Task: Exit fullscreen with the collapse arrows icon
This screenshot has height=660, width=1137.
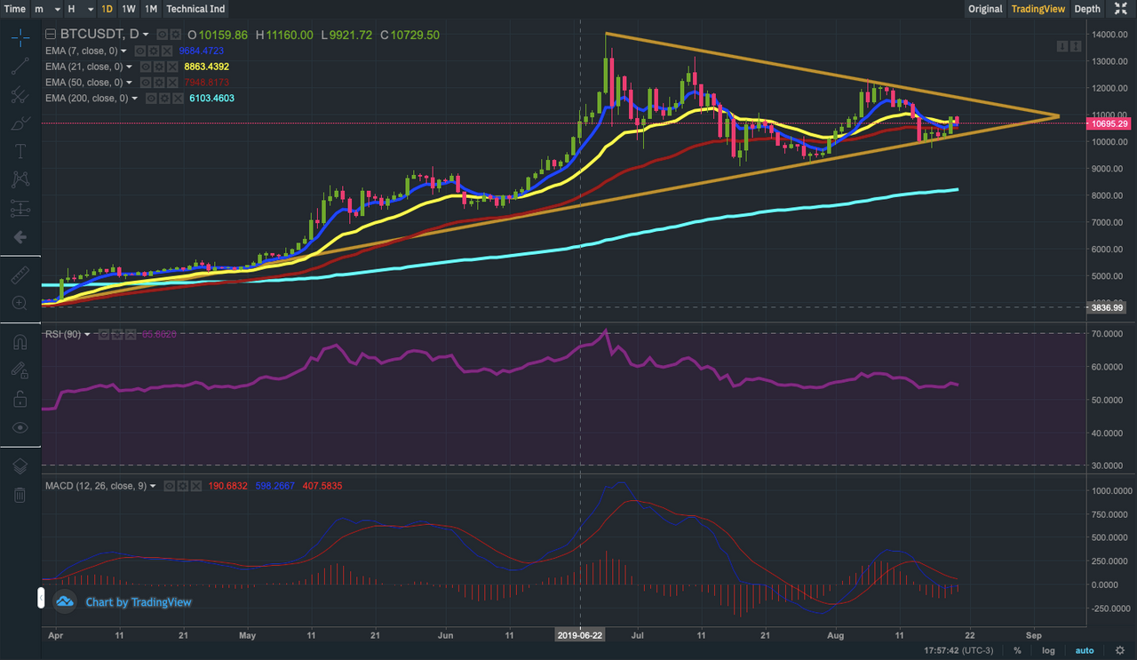Action: pos(1121,9)
